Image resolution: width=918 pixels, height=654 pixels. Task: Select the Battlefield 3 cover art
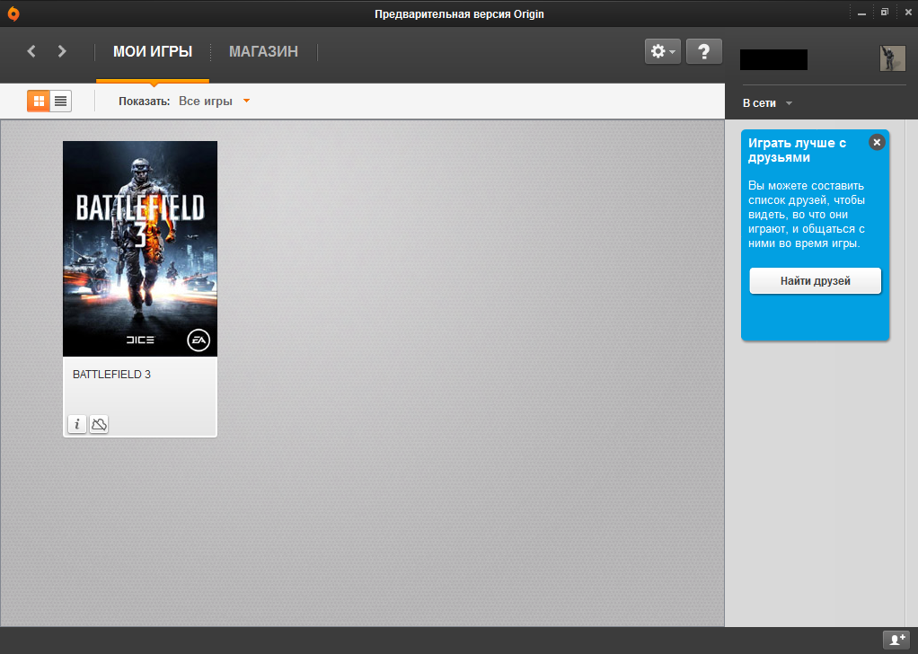140,249
